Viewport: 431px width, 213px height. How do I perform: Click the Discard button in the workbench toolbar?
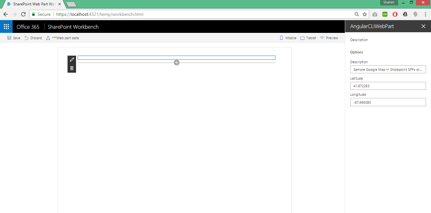tap(33, 38)
